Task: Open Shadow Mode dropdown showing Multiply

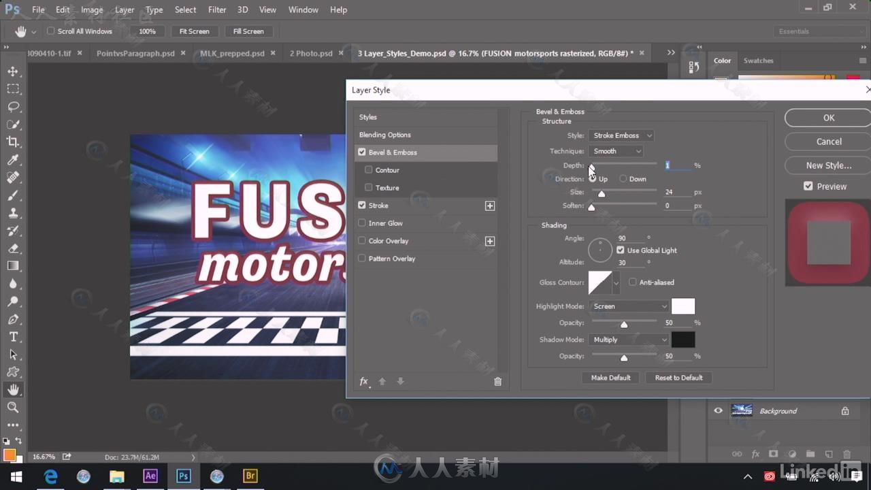Action: (x=629, y=340)
